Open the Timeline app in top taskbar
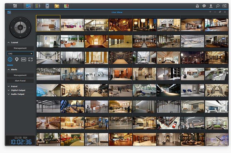This screenshot has height=153, width=231. coord(38,6)
